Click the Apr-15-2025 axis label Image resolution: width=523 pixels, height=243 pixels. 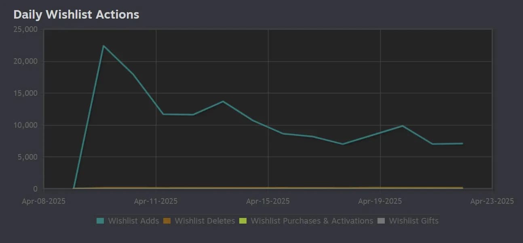pos(268,201)
